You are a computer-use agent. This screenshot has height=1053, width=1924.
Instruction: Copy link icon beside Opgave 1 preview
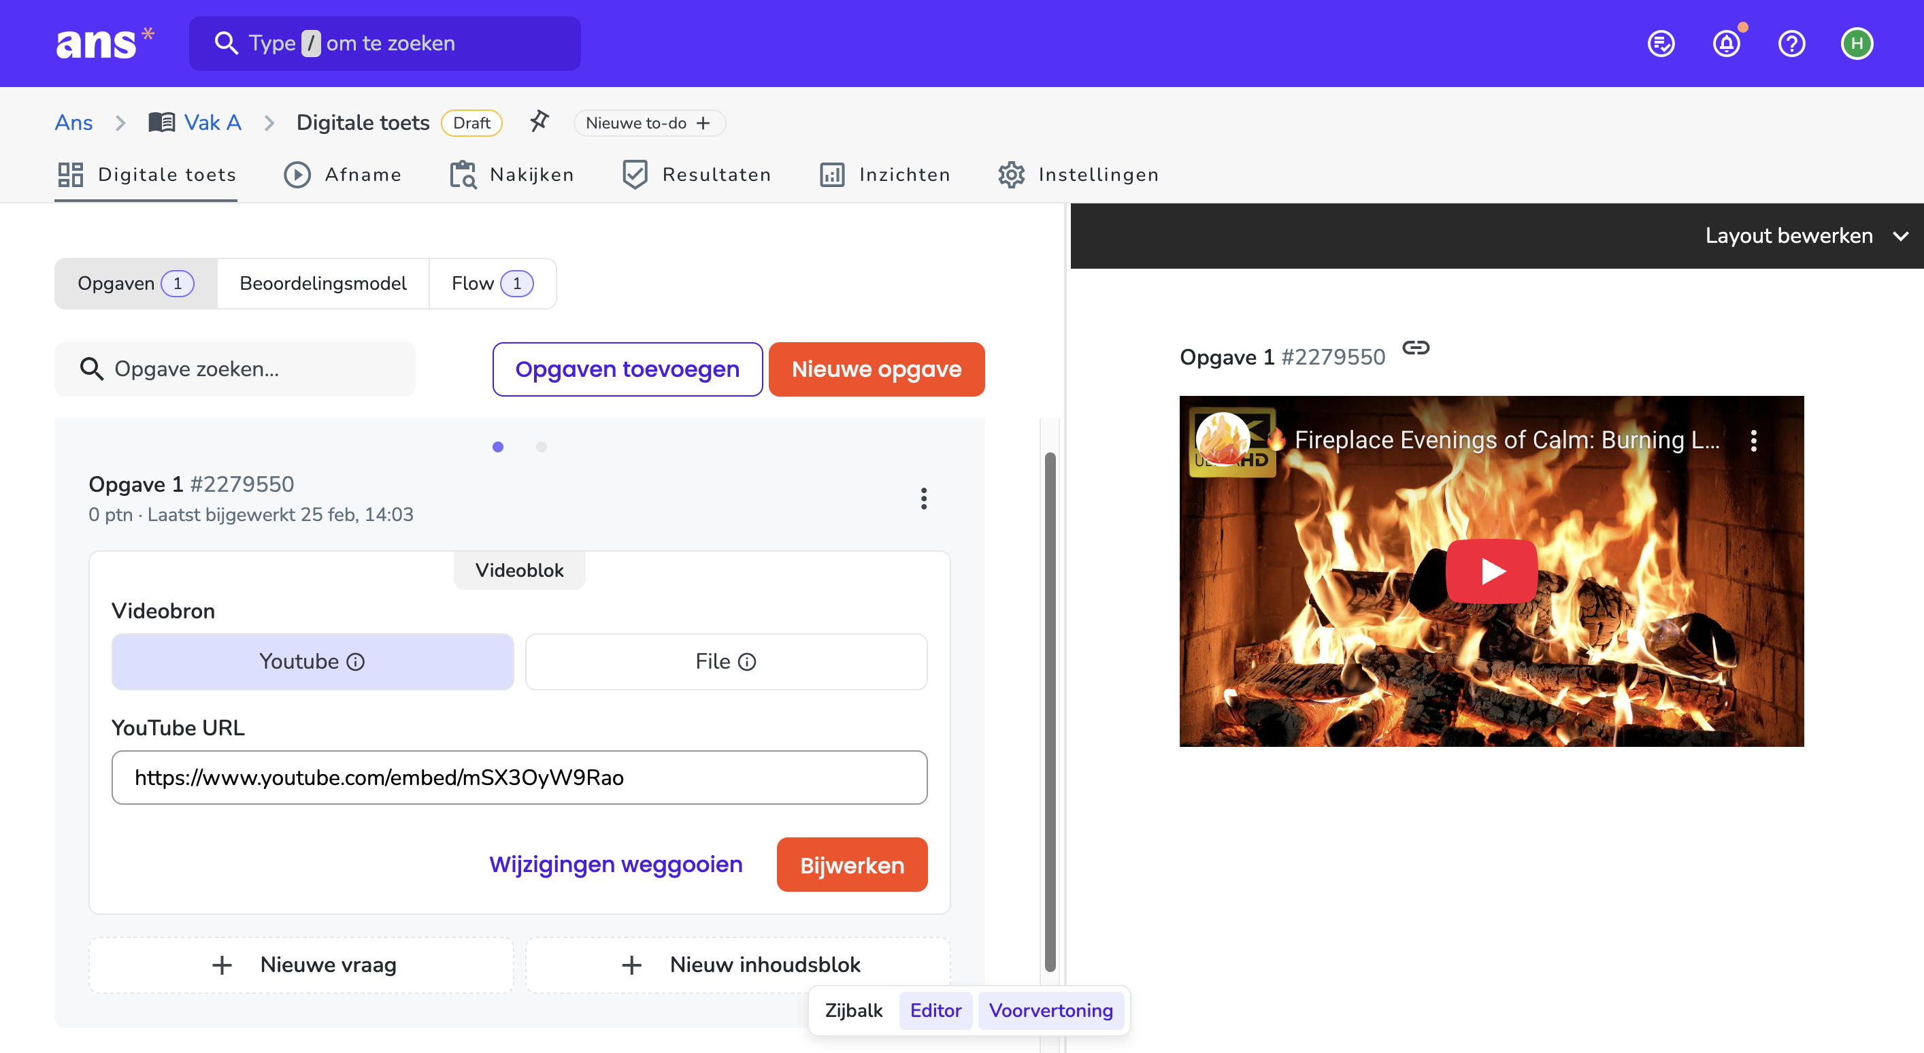tap(1415, 348)
